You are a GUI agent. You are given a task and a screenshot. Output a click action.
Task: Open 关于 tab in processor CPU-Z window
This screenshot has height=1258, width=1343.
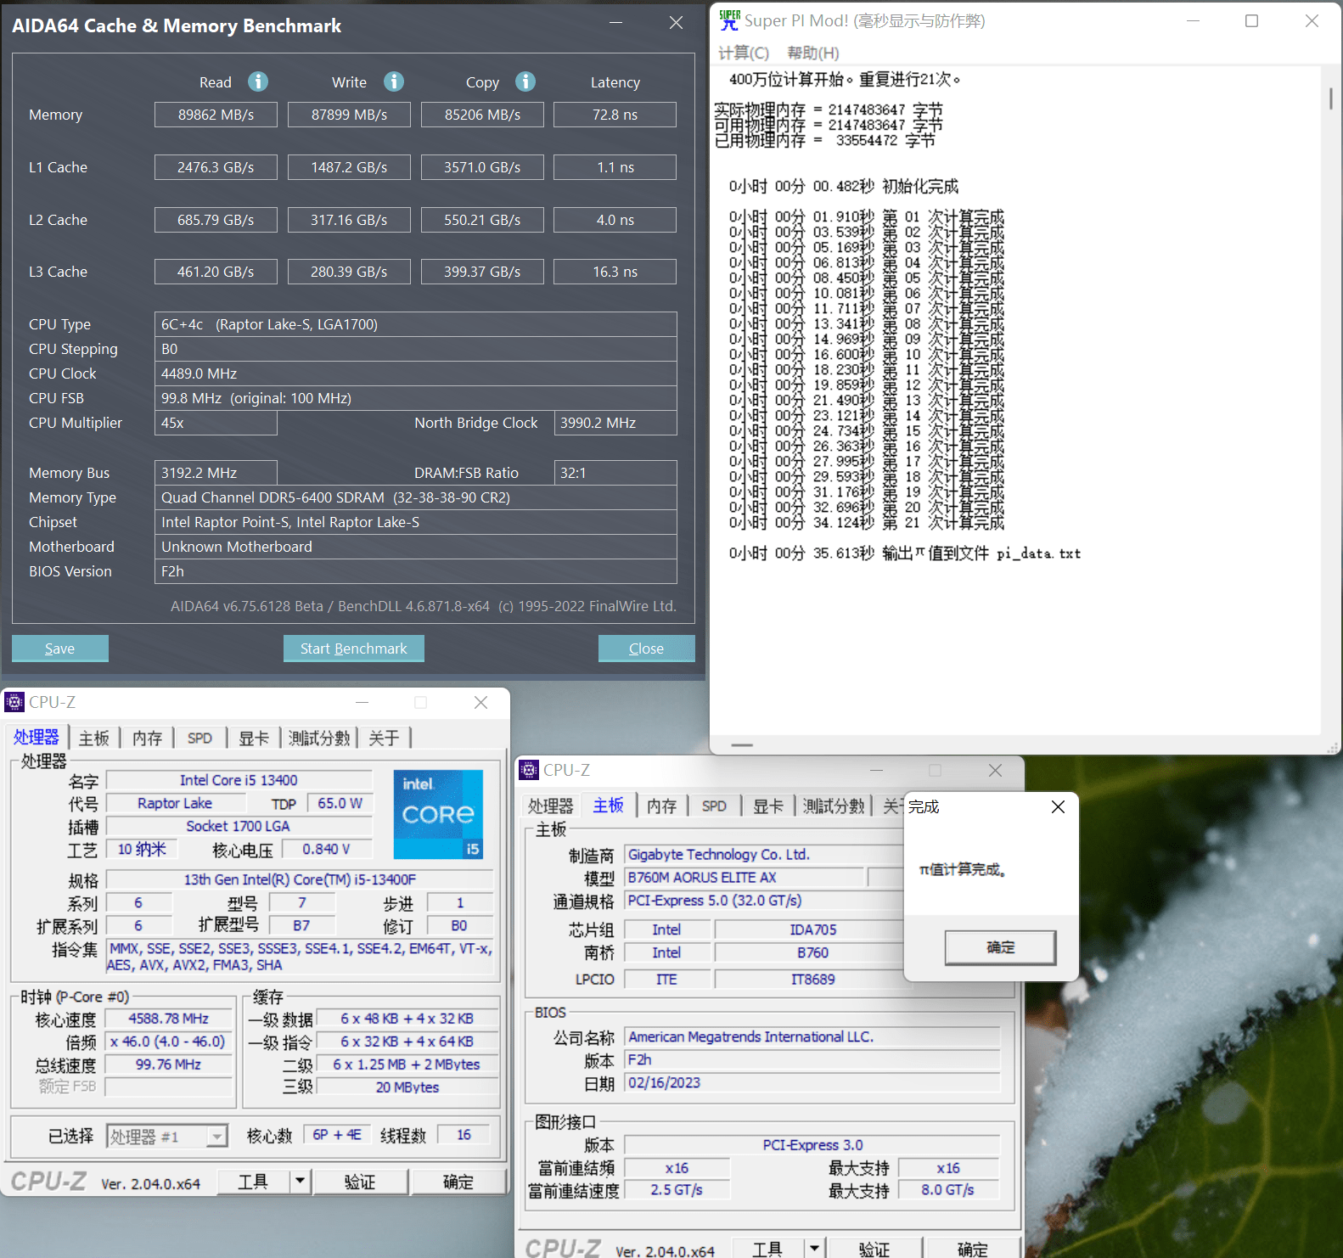click(x=384, y=738)
